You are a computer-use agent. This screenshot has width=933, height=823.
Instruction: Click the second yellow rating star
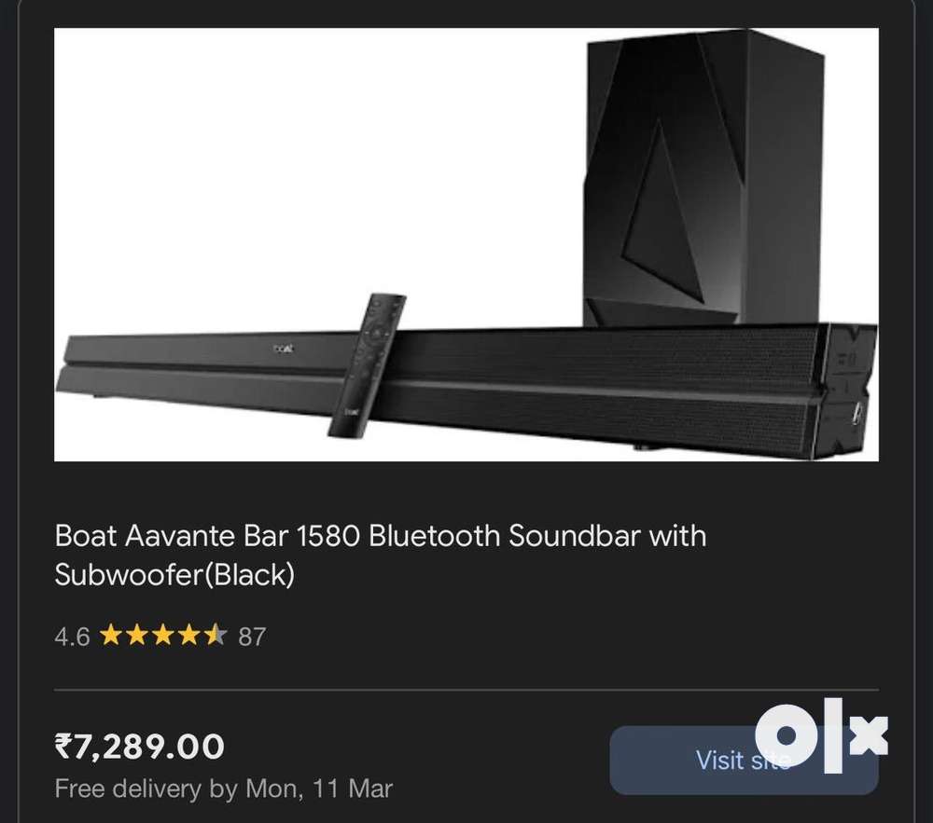136,636
